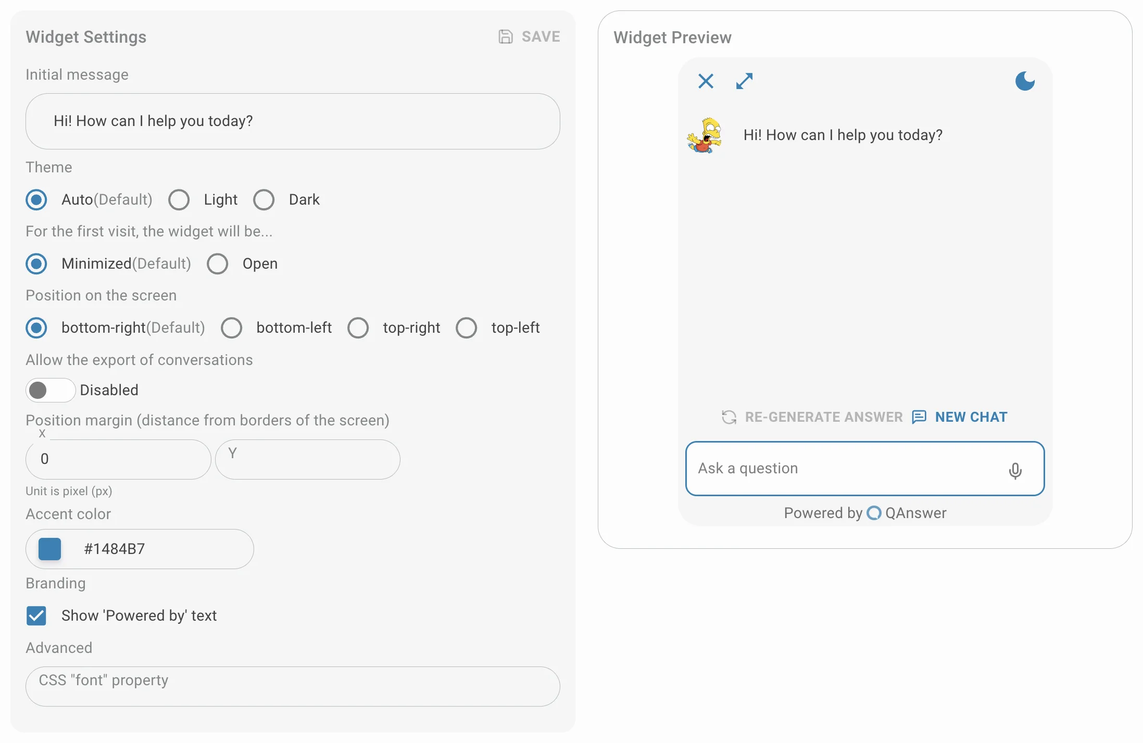Screen dimensions: 1143x743
Task: Click the new chat message icon
Action: (919, 417)
